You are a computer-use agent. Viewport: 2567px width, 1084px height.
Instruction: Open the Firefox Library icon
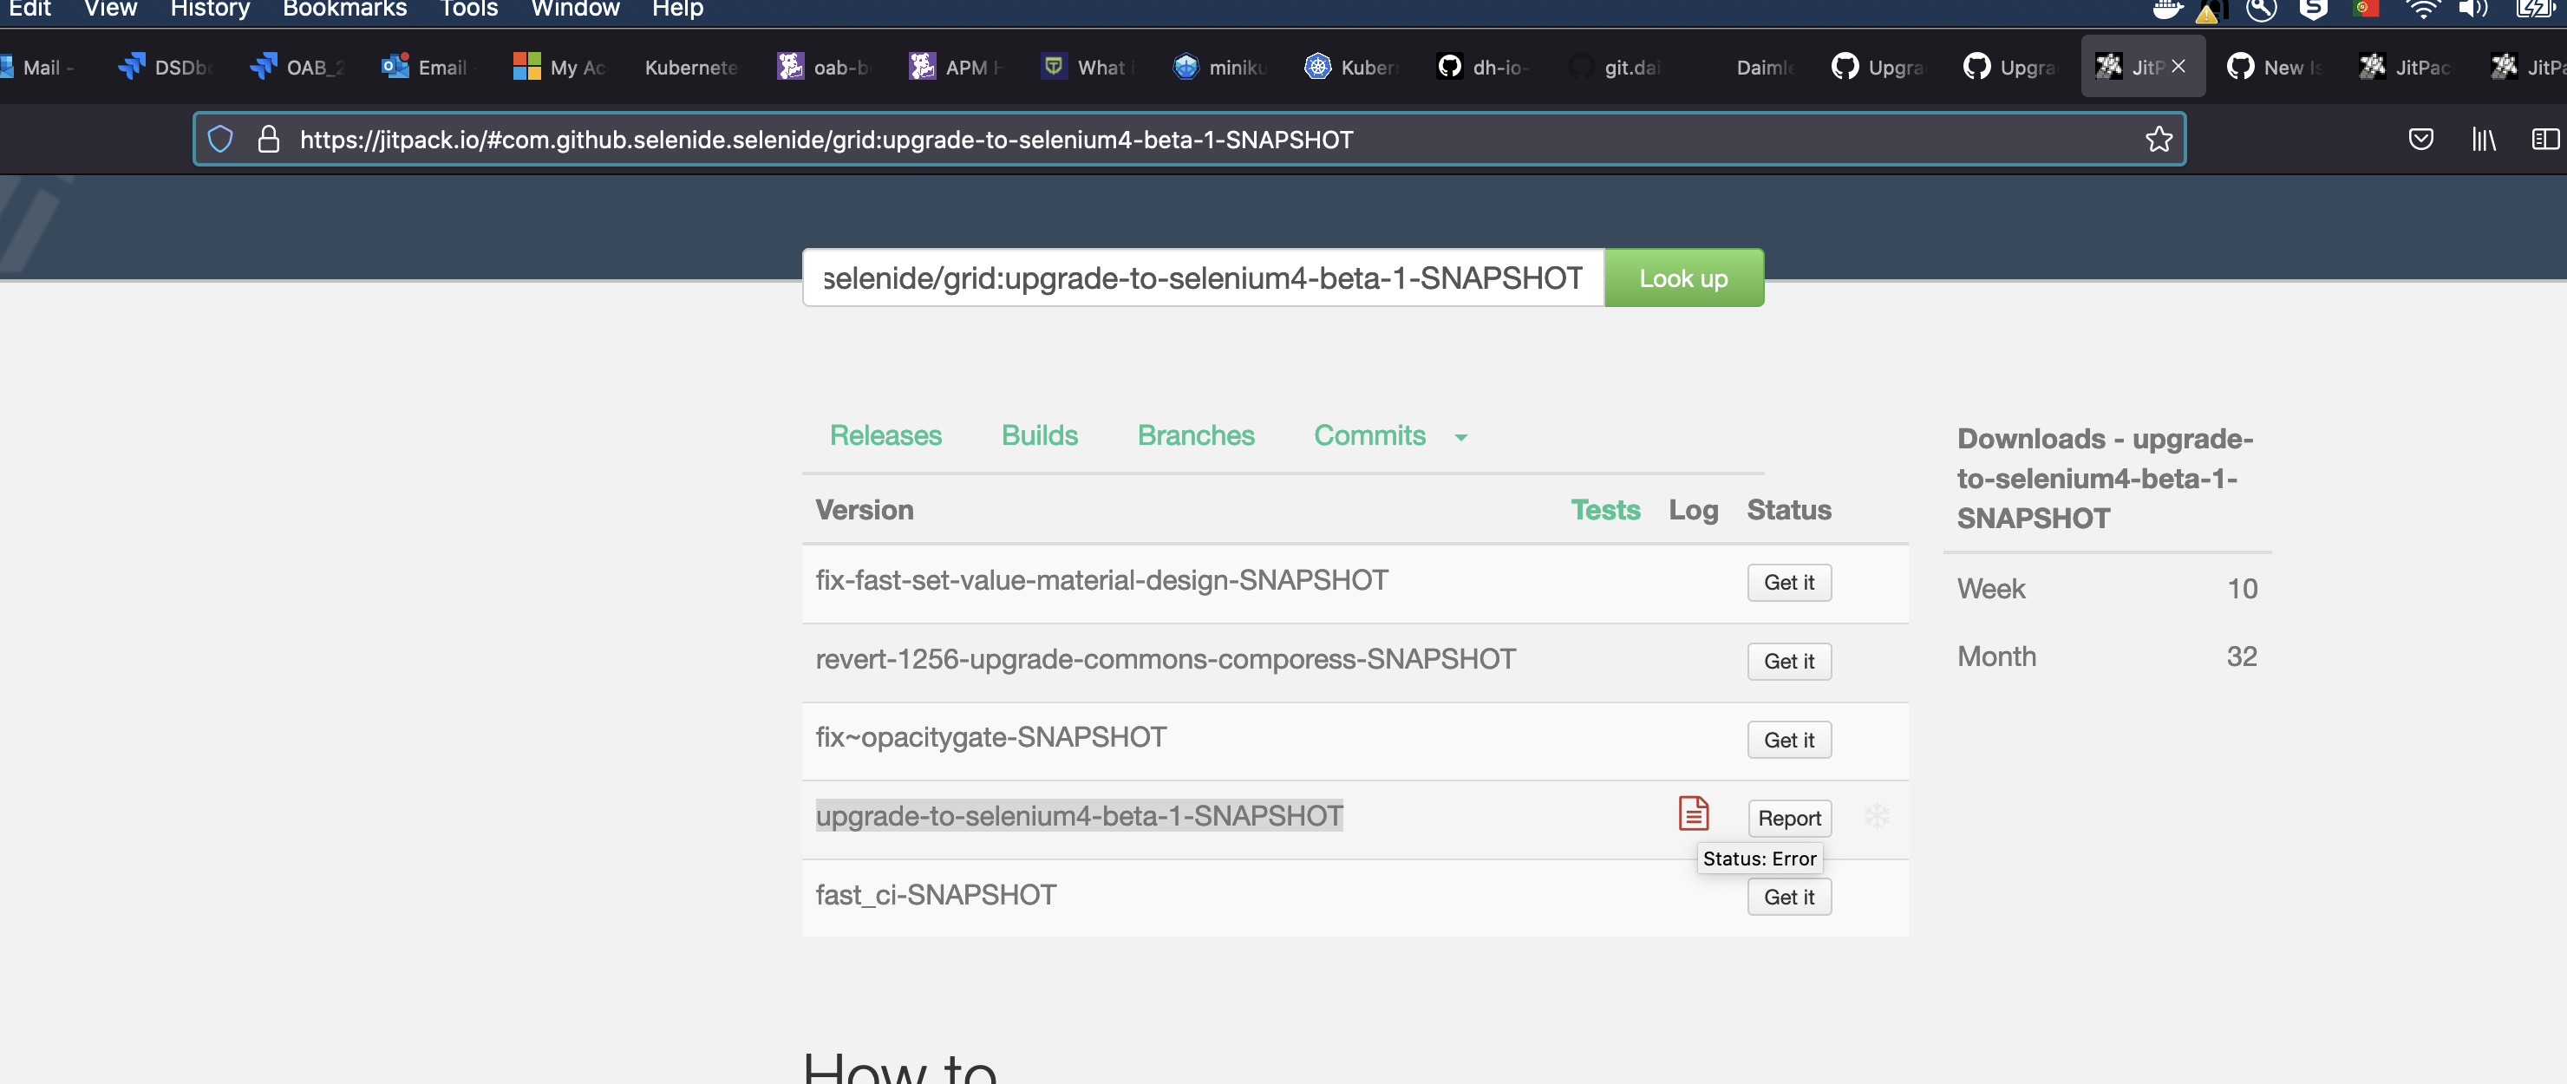point(2483,140)
